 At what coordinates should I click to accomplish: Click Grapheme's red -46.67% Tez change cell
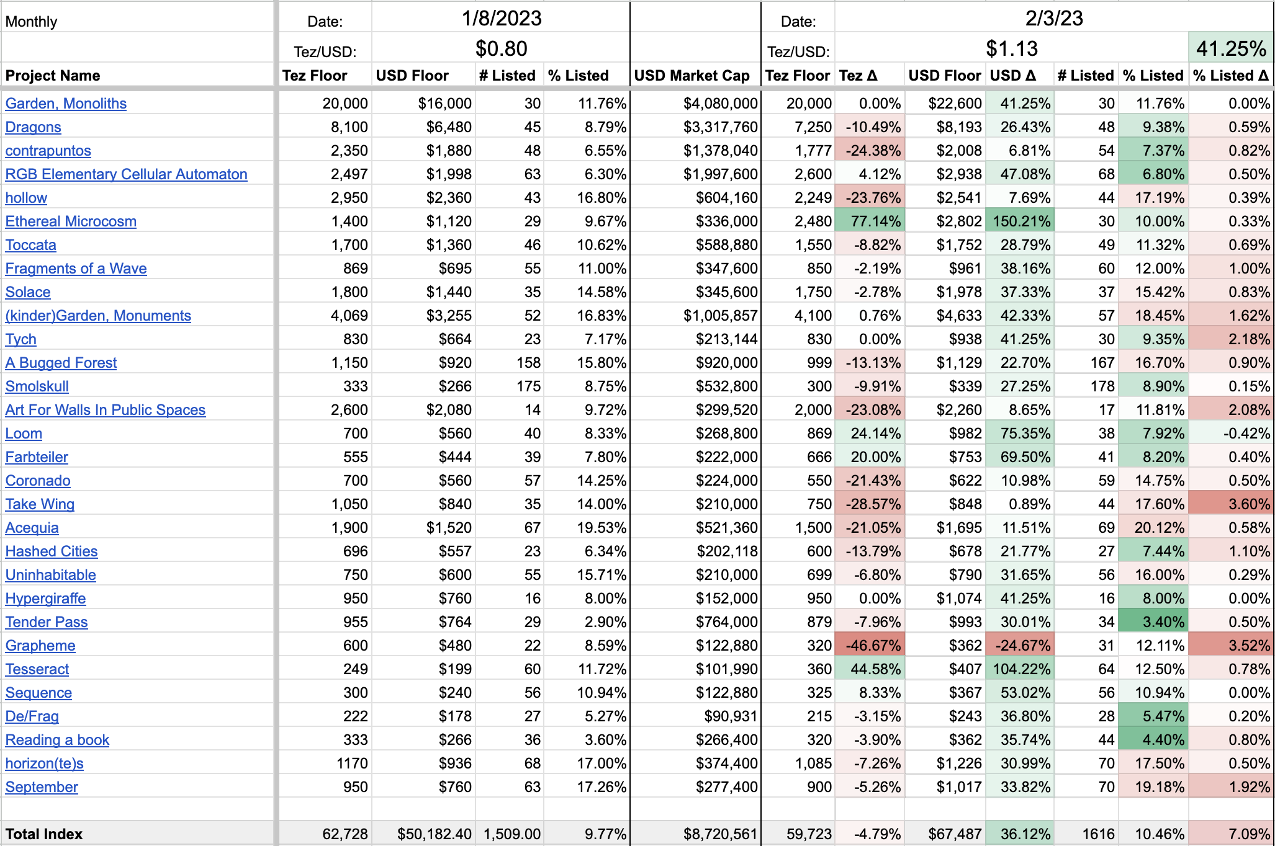point(870,646)
